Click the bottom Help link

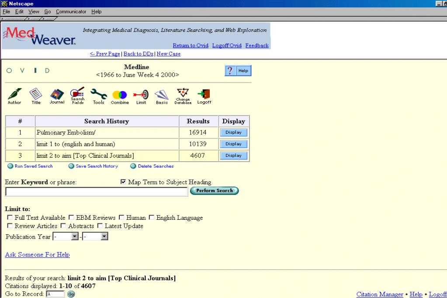click(x=416, y=294)
